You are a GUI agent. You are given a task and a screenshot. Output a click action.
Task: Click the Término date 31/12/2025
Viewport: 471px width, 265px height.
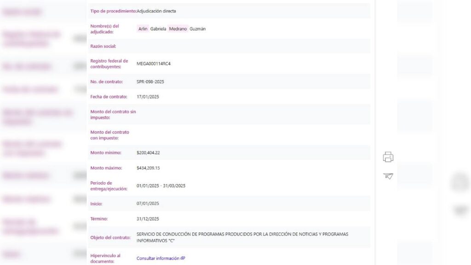click(148, 219)
